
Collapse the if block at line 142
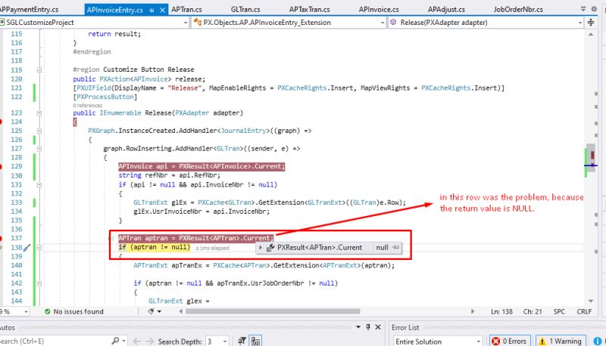(39, 283)
